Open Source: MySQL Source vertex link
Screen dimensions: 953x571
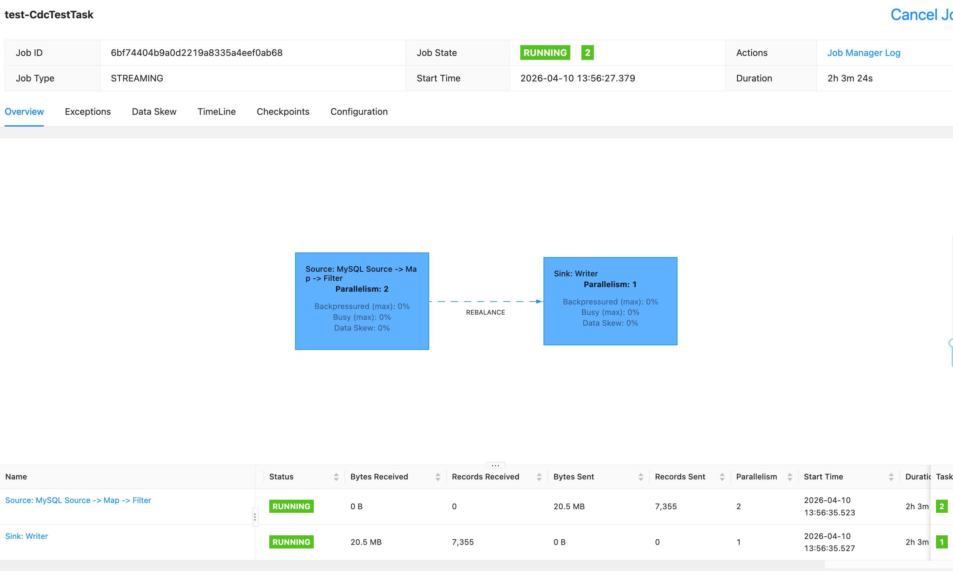point(78,500)
